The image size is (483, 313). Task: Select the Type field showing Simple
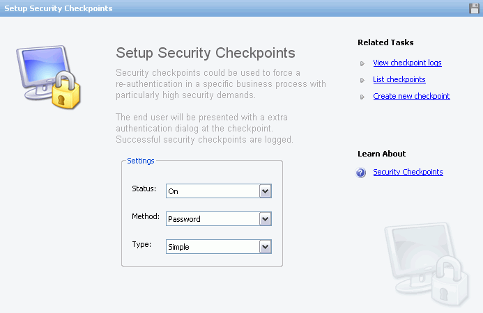click(219, 246)
